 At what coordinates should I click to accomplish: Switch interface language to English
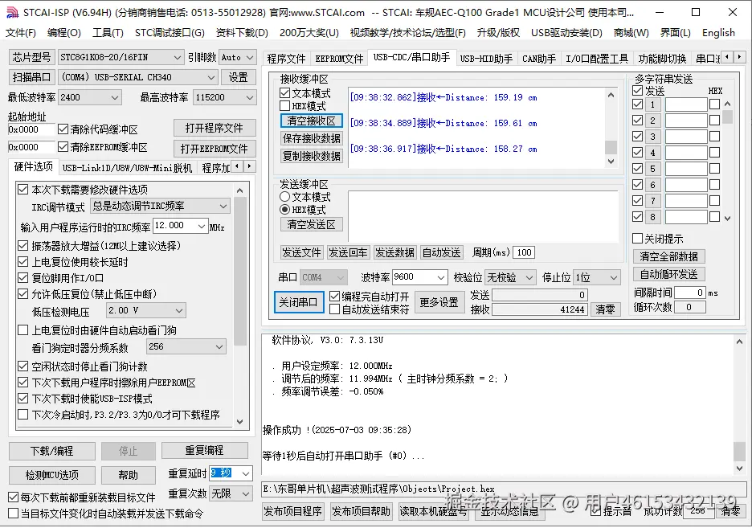pyautogui.click(x=718, y=33)
